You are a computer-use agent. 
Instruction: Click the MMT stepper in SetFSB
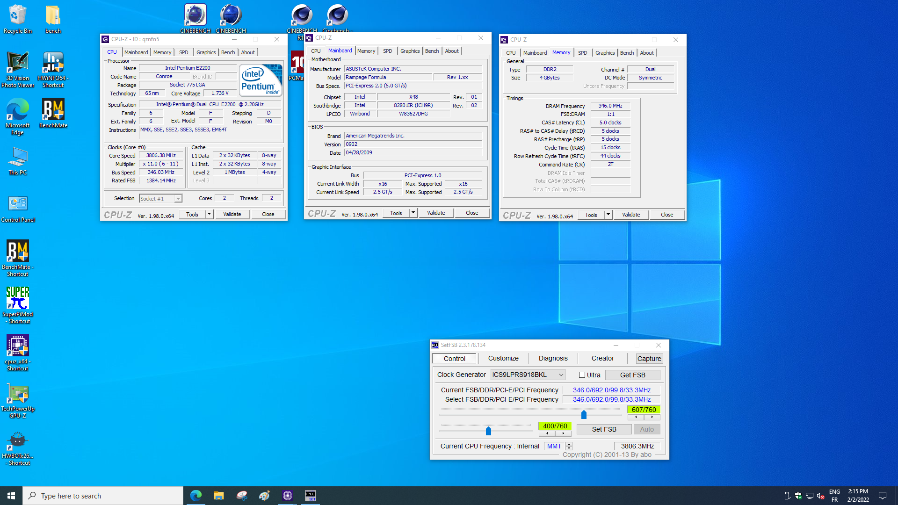pyautogui.click(x=569, y=446)
